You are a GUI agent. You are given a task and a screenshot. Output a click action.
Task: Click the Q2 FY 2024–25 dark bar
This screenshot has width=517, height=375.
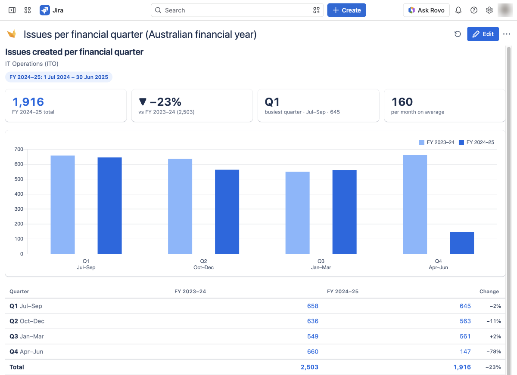click(x=227, y=212)
